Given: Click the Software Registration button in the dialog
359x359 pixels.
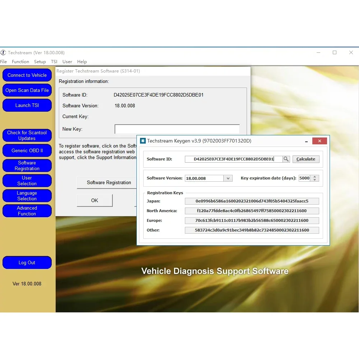Looking at the screenshot, I should 107,182.
